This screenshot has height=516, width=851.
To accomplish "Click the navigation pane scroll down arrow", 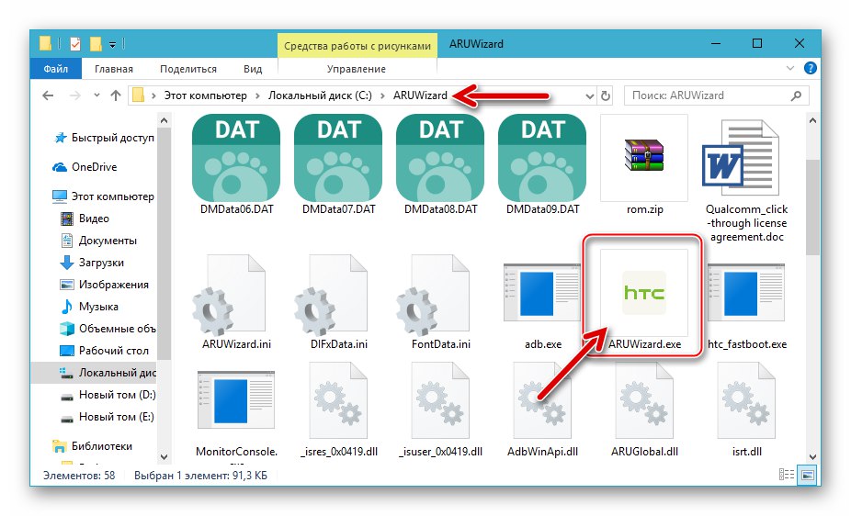I will click(164, 457).
